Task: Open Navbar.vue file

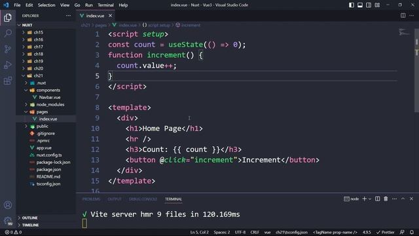Action: pos(46,97)
